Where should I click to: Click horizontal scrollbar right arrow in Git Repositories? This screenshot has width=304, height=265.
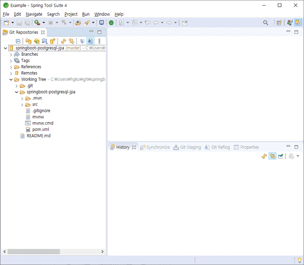[102, 251]
